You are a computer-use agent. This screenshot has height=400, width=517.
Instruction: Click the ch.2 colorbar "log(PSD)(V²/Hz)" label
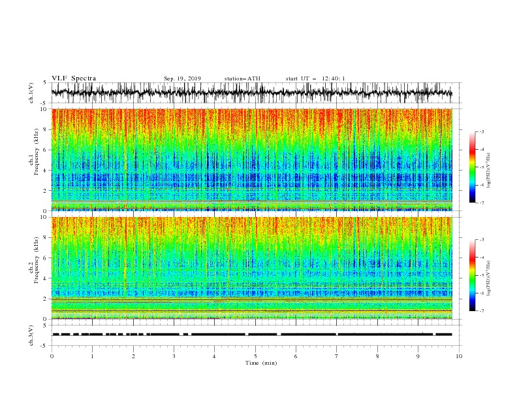point(489,278)
